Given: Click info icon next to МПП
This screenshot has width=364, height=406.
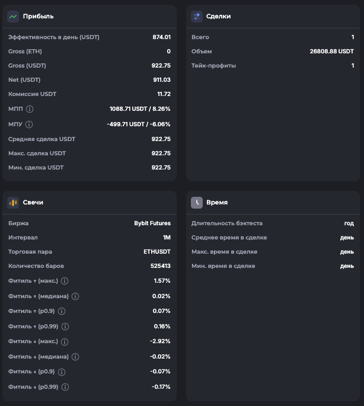Looking at the screenshot, I should click(x=30, y=109).
